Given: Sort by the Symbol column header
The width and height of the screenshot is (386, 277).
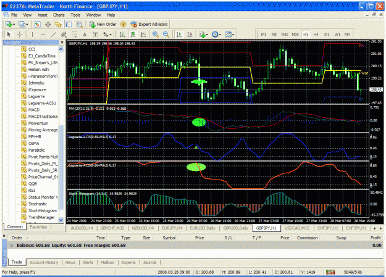Looking at the screenshot, I should 169,238.
